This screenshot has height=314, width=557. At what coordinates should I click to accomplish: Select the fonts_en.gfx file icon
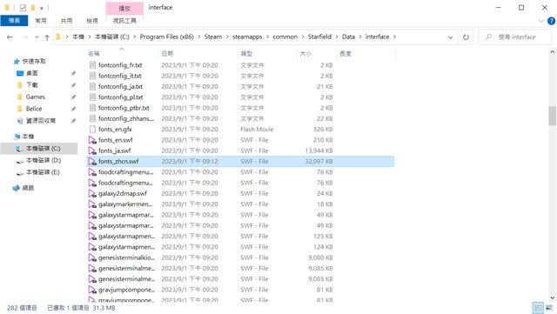pyautogui.click(x=92, y=130)
